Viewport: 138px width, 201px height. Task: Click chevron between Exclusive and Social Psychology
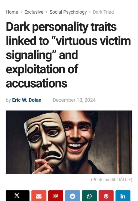coord(46,12)
